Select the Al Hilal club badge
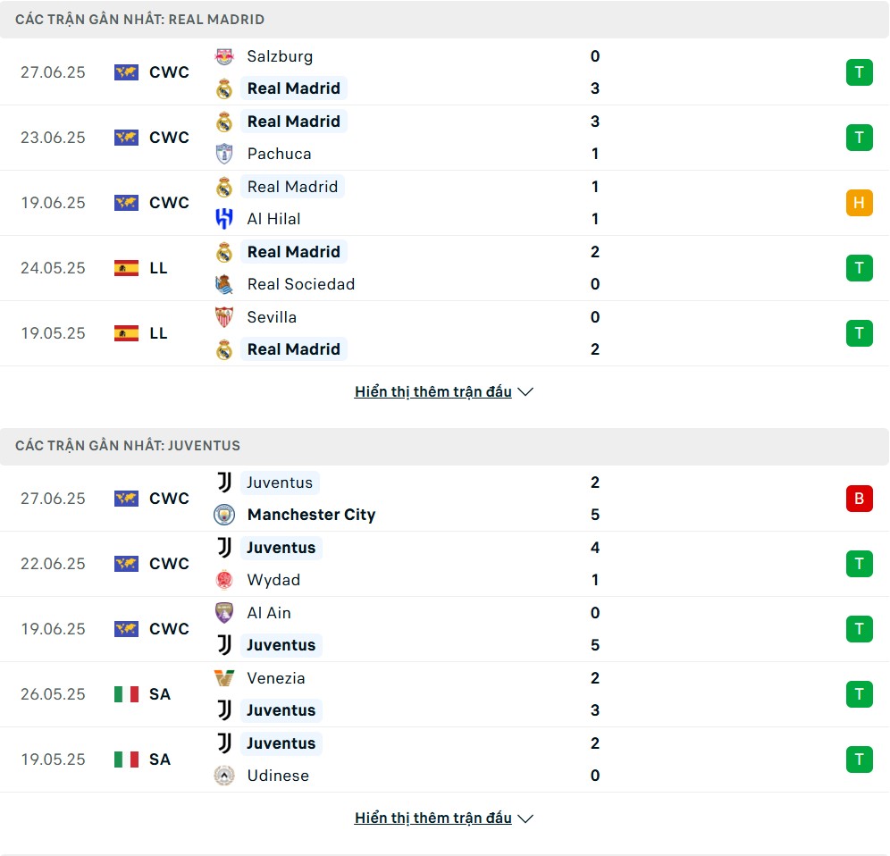The image size is (890, 856). (224, 219)
